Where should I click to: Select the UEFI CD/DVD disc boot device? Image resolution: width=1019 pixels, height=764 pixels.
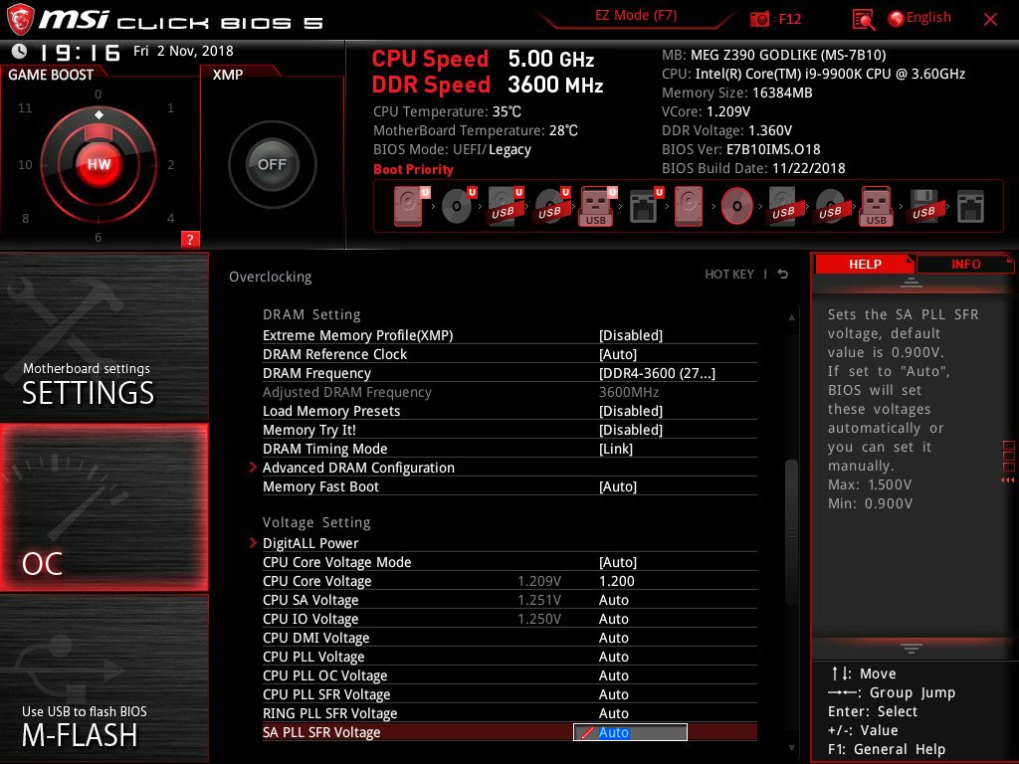pyautogui.click(x=458, y=206)
